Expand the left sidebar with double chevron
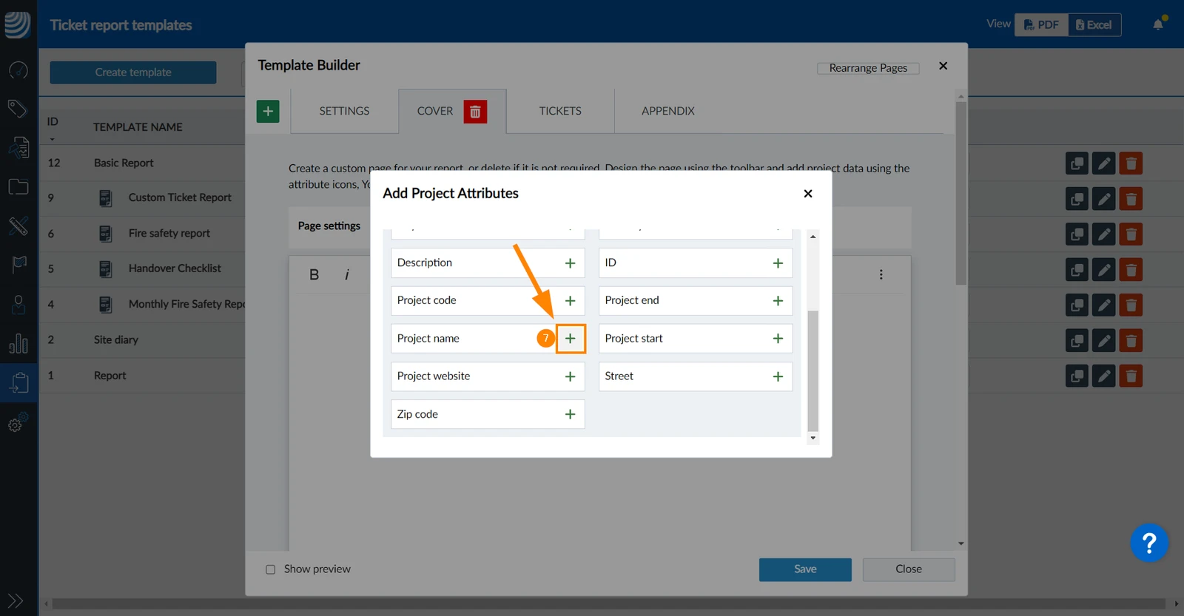This screenshot has width=1184, height=616. pos(16,600)
